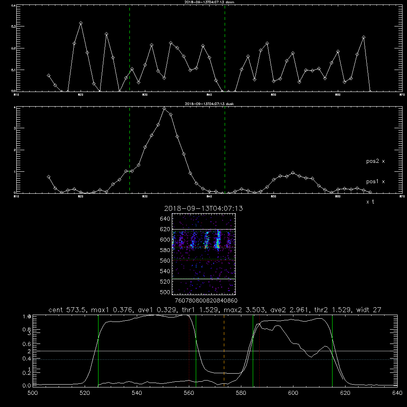Click the red dotted line at 560 in bottom plot
Screen dimensions: 407x407
tap(189, 351)
